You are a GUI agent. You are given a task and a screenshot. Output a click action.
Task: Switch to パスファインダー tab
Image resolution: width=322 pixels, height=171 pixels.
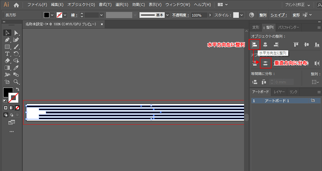pyautogui.click(x=288, y=27)
